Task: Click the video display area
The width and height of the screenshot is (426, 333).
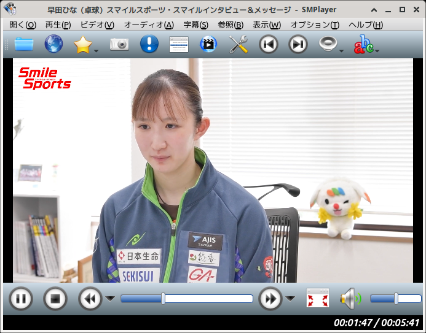Action: point(213,170)
